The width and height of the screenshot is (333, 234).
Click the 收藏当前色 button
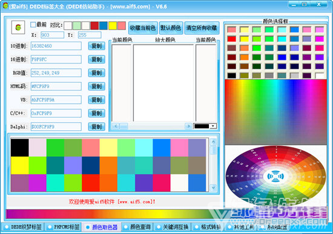click(143, 28)
